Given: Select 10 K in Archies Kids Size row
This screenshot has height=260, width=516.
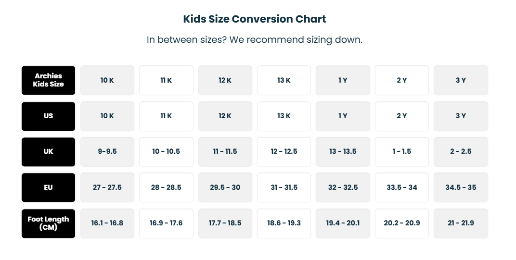Looking at the screenshot, I should [107, 80].
